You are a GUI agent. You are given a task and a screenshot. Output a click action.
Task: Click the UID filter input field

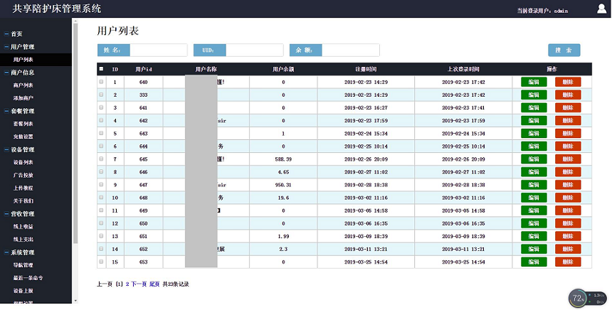(254, 50)
